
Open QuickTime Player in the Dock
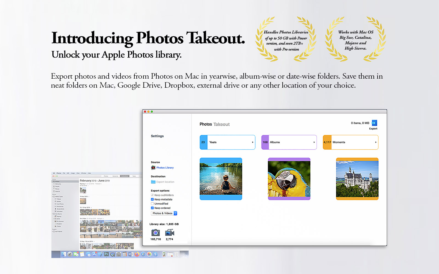pos(112,254)
